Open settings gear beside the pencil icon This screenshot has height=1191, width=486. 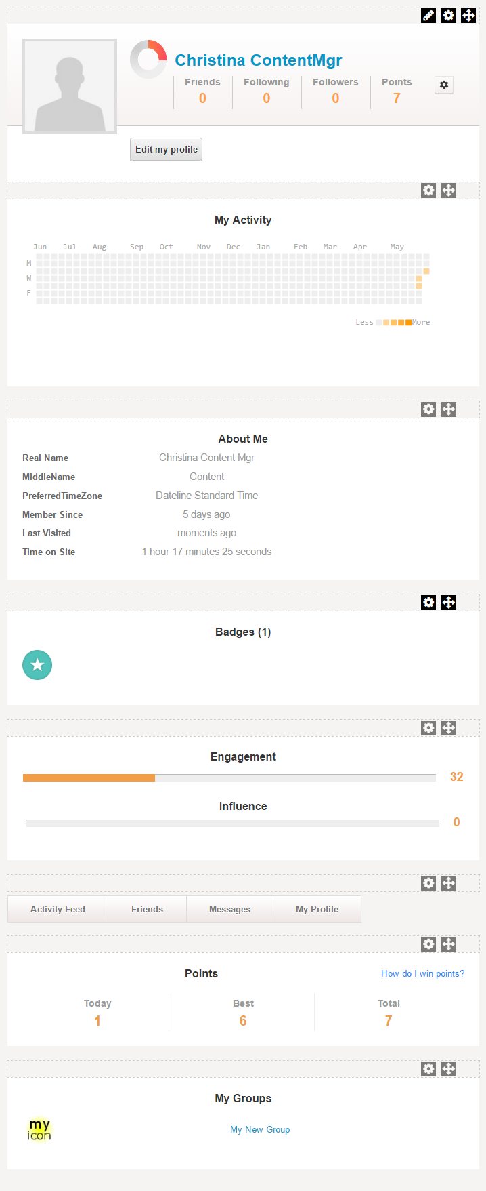click(449, 16)
